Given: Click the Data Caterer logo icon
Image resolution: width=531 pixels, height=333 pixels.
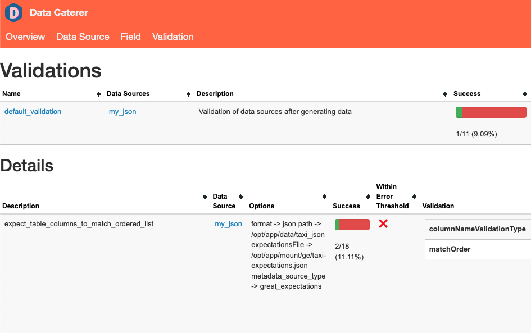Looking at the screenshot, I should pyautogui.click(x=13, y=12).
